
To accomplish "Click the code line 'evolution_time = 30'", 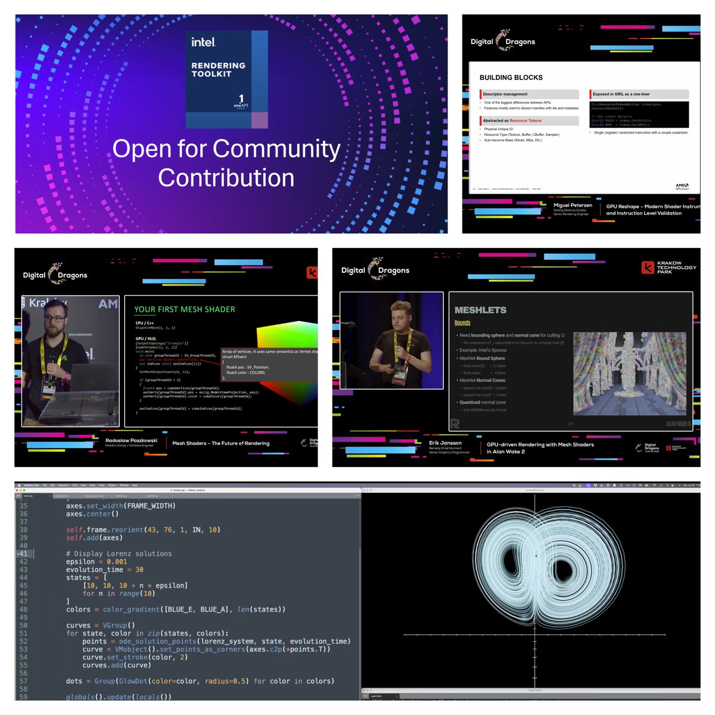I will (x=105, y=570).
